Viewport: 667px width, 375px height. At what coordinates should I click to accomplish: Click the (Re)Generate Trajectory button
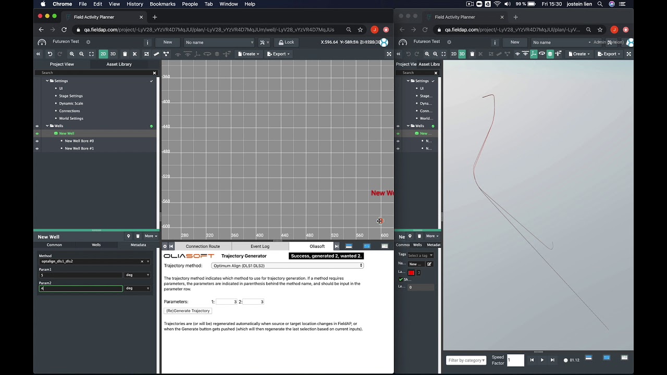click(188, 311)
